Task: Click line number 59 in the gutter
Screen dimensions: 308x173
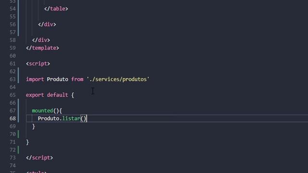Action: click(x=13, y=48)
